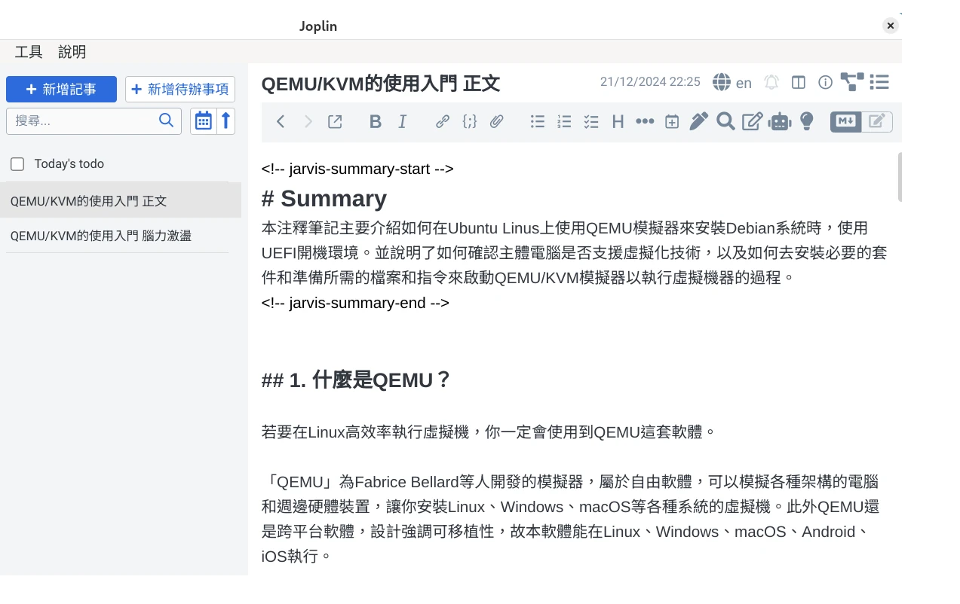Screen dimensions: 960x604
Task: Open the toolbar overflow menu
Action: click(x=645, y=121)
